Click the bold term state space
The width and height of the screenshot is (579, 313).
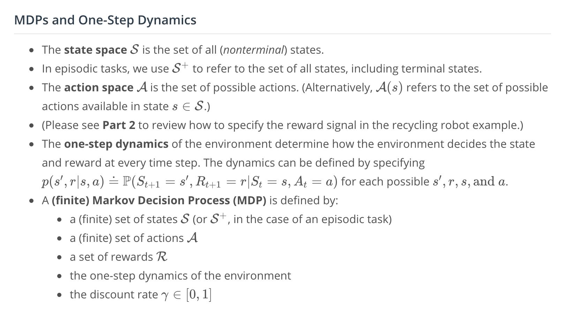point(95,50)
